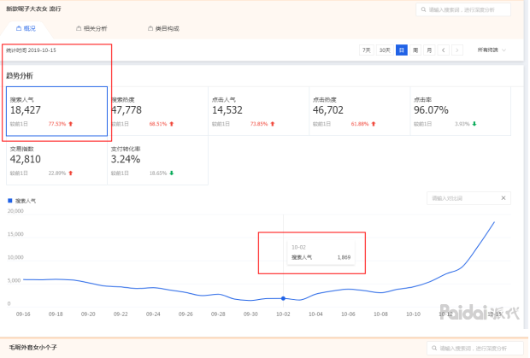The width and height of the screenshot is (530, 358).
Task: Click the 趋势分析 section heading
Action: tap(20, 76)
